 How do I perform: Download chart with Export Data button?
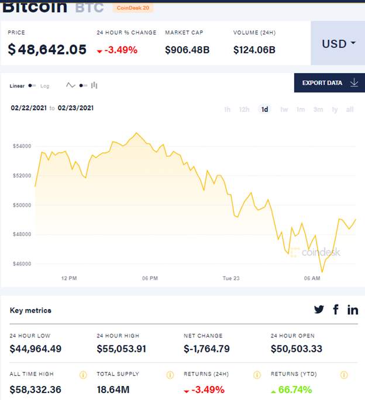coord(329,83)
